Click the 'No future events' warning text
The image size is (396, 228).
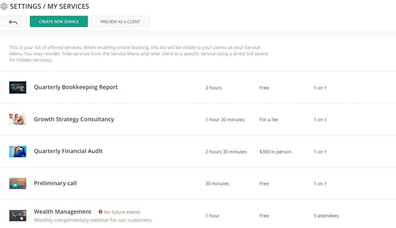click(122, 212)
